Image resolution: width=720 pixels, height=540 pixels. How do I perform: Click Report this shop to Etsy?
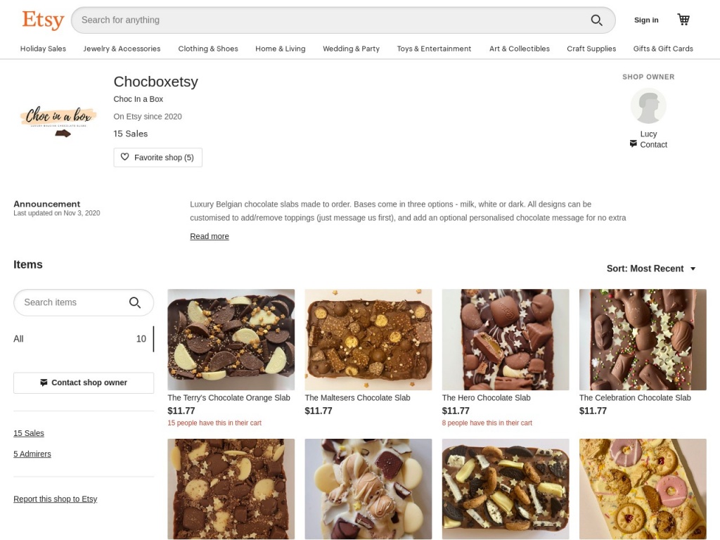56,499
